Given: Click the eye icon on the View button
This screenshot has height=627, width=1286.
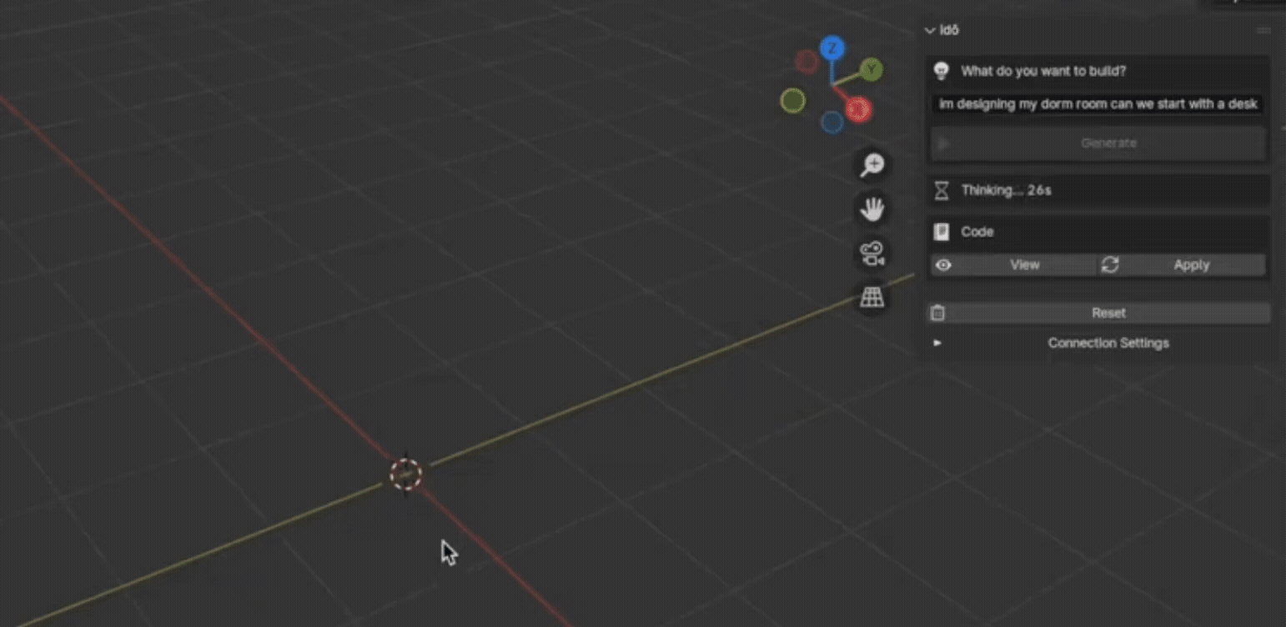Looking at the screenshot, I should (x=943, y=265).
